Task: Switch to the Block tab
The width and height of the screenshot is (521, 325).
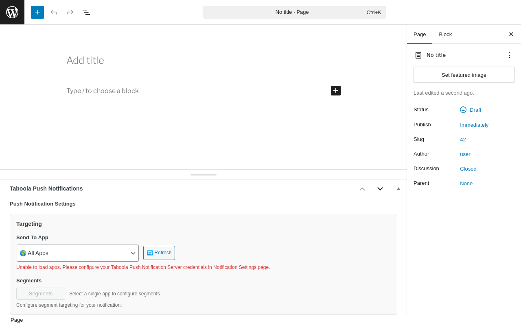Action: point(445,34)
